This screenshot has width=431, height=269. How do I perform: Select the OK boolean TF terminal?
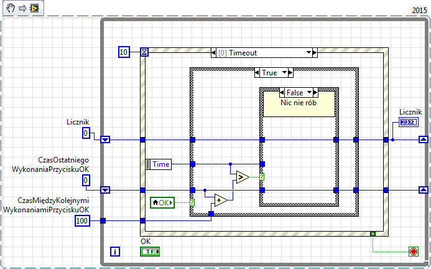click(x=150, y=252)
